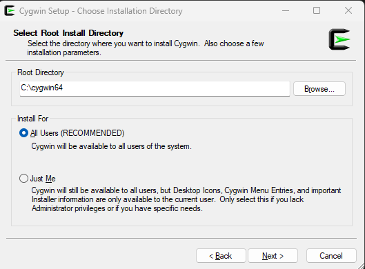Proceed with the Next > button
Viewport: 365px width, 269px height.
[273, 256]
